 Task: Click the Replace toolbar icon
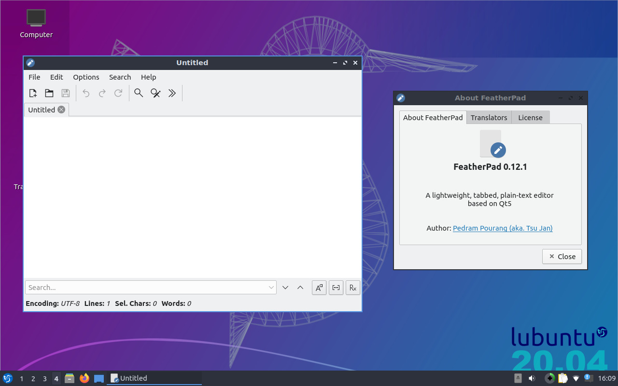pyautogui.click(x=155, y=93)
